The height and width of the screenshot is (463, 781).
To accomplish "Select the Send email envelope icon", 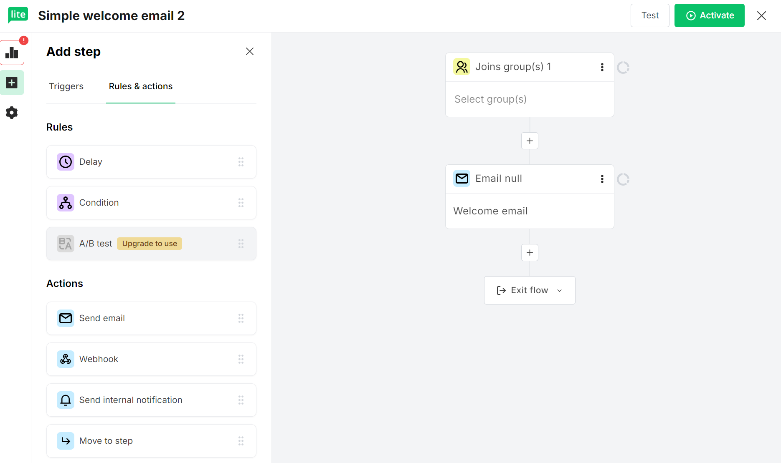I will (66, 318).
